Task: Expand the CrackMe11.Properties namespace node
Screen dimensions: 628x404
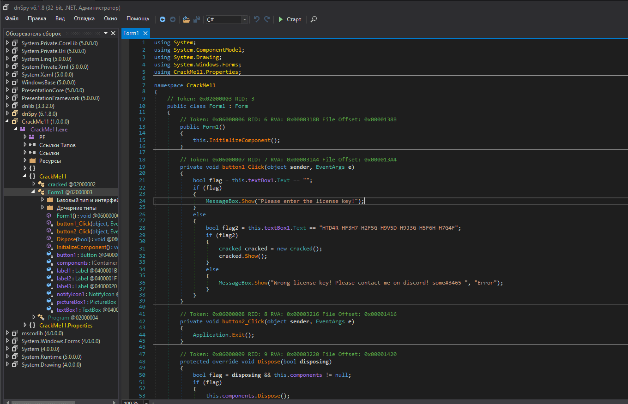Action: click(24, 325)
